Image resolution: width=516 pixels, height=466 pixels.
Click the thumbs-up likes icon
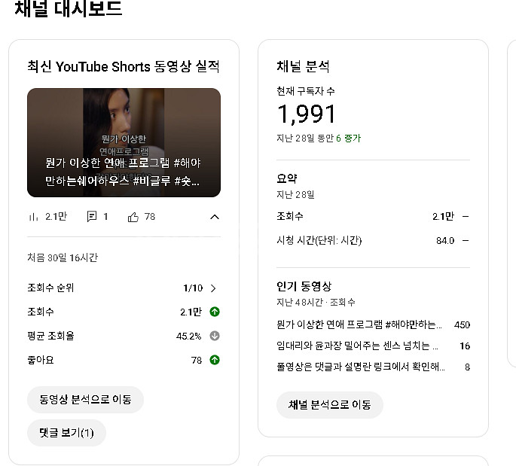click(x=133, y=217)
